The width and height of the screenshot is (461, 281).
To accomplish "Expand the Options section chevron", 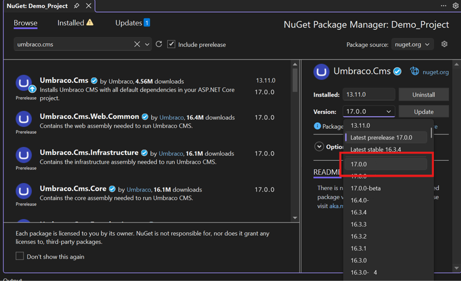I will (x=319, y=146).
